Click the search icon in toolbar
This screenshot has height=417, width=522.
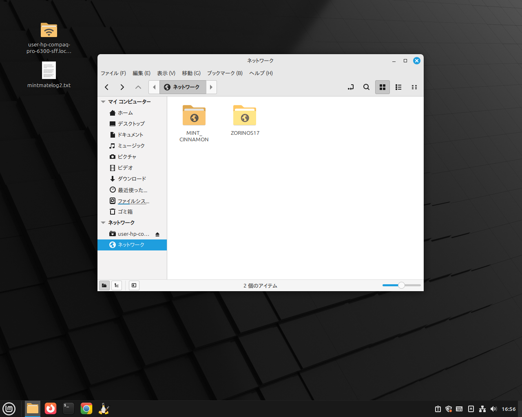[x=366, y=87]
